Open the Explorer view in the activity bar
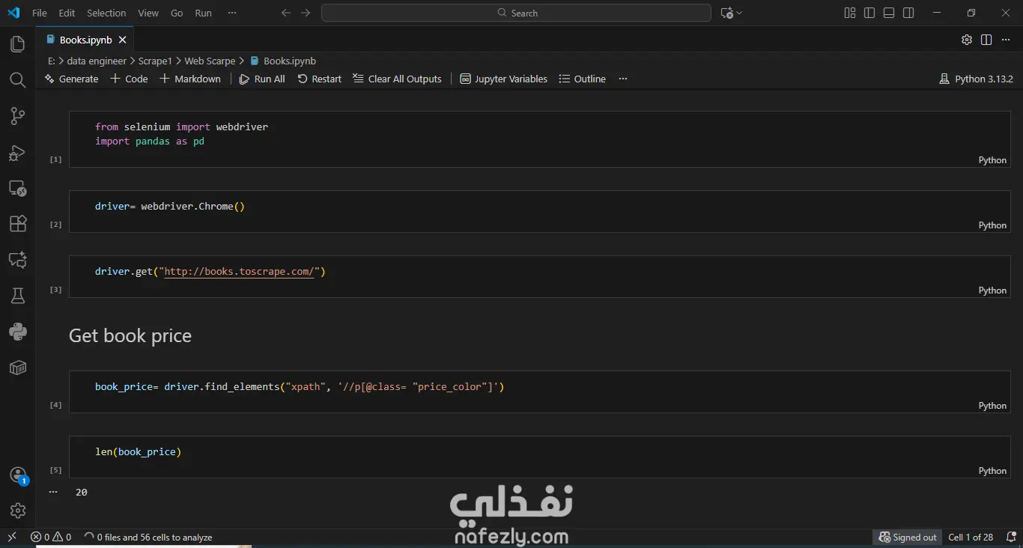 click(18, 45)
